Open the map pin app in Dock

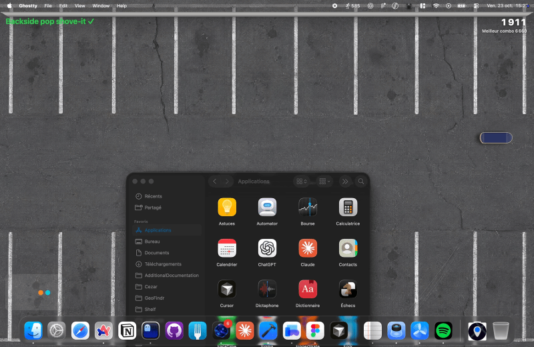tap(477, 331)
